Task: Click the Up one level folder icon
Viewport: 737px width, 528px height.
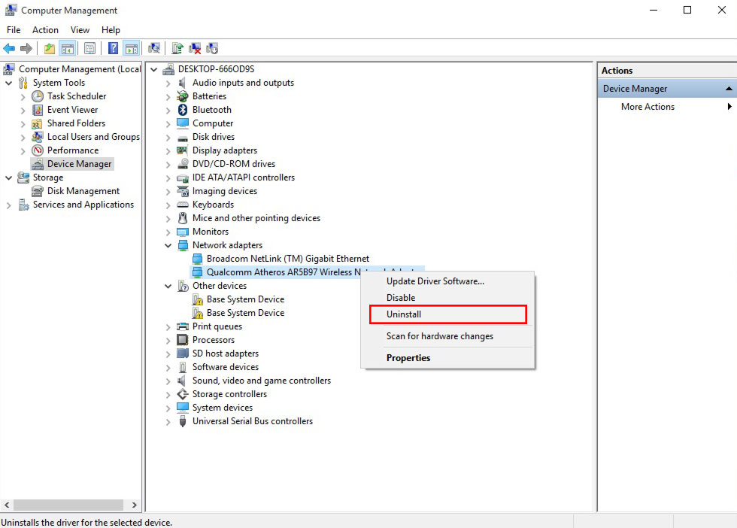Action: [x=50, y=48]
